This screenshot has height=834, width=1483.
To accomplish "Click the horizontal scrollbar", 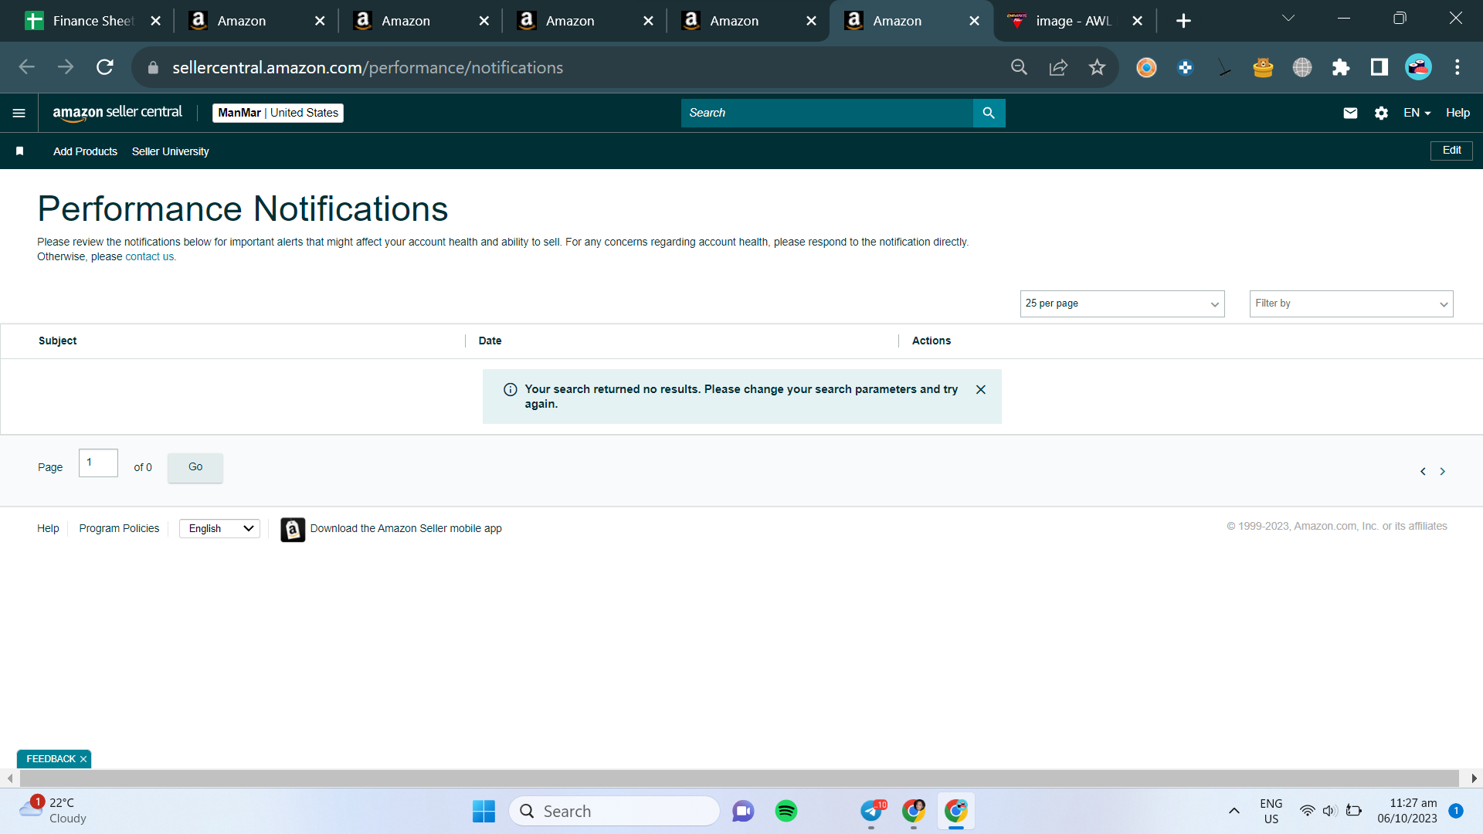I will tap(738, 778).
